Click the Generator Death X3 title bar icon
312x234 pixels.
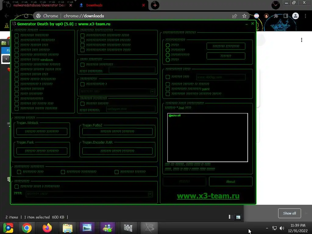tap(14, 24)
